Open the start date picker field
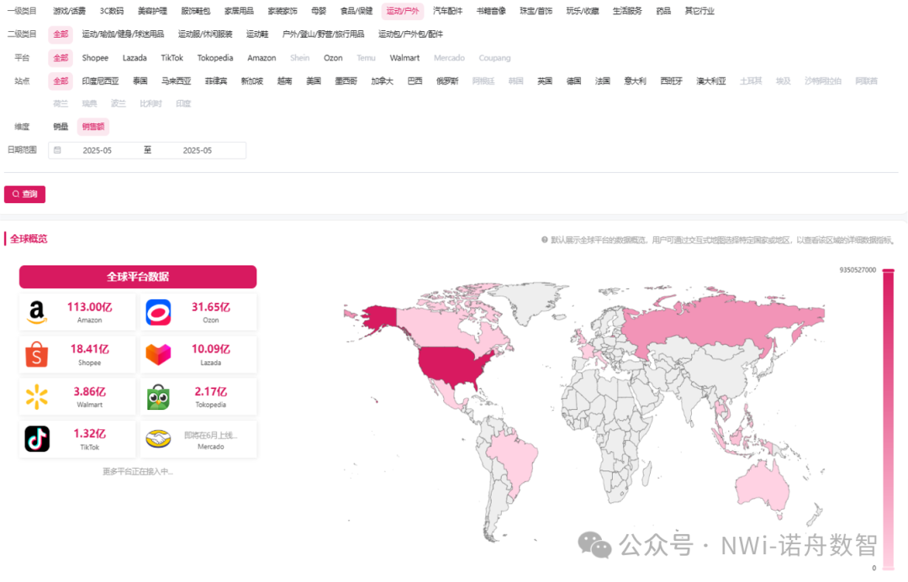The width and height of the screenshot is (908, 582). (x=98, y=150)
